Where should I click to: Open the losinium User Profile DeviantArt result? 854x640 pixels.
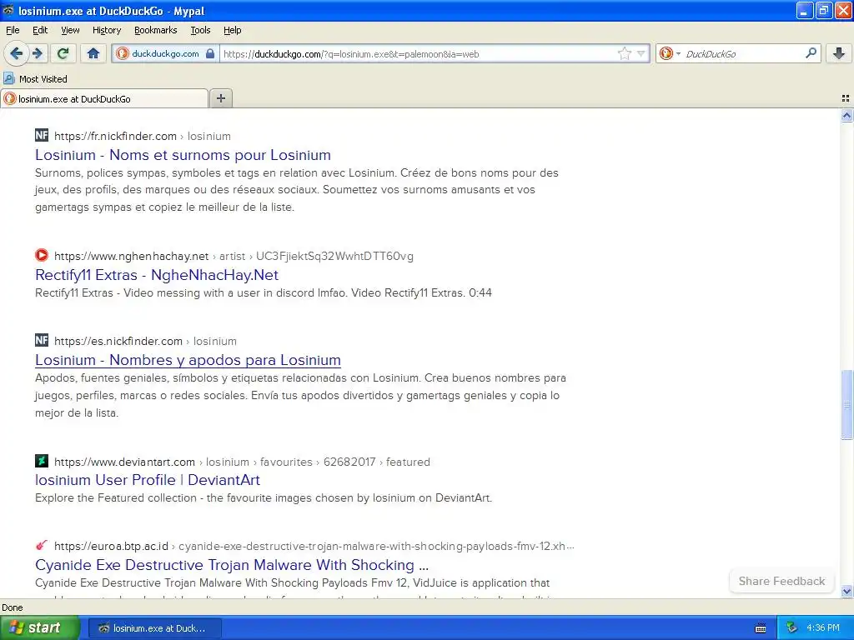(148, 479)
